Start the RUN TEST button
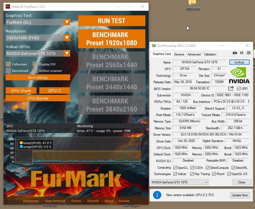 pyautogui.click(x=112, y=21)
